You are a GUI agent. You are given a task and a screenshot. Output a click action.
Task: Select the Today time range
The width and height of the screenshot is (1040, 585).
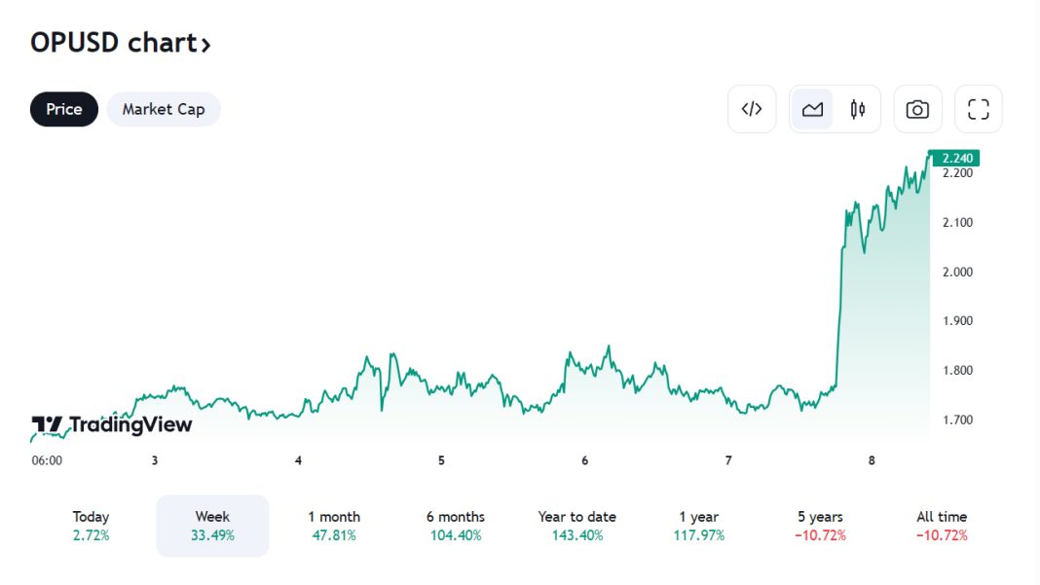(x=91, y=526)
